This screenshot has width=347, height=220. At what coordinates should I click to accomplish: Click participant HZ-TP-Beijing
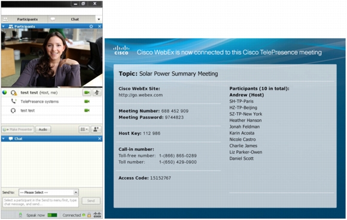(x=243, y=108)
